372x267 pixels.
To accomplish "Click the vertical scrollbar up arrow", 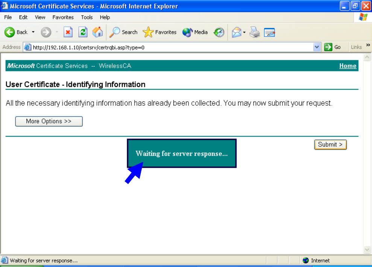I will tap(367, 57).
